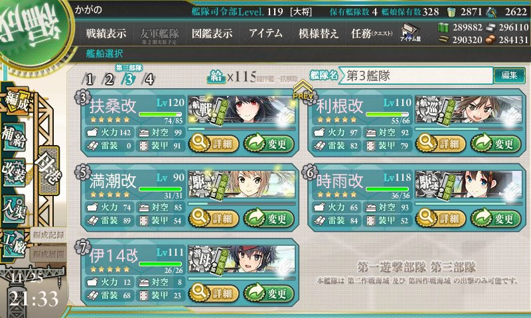This screenshot has height=318, width=531.
Task: Open the 任務 quest menu
Action: (372, 33)
